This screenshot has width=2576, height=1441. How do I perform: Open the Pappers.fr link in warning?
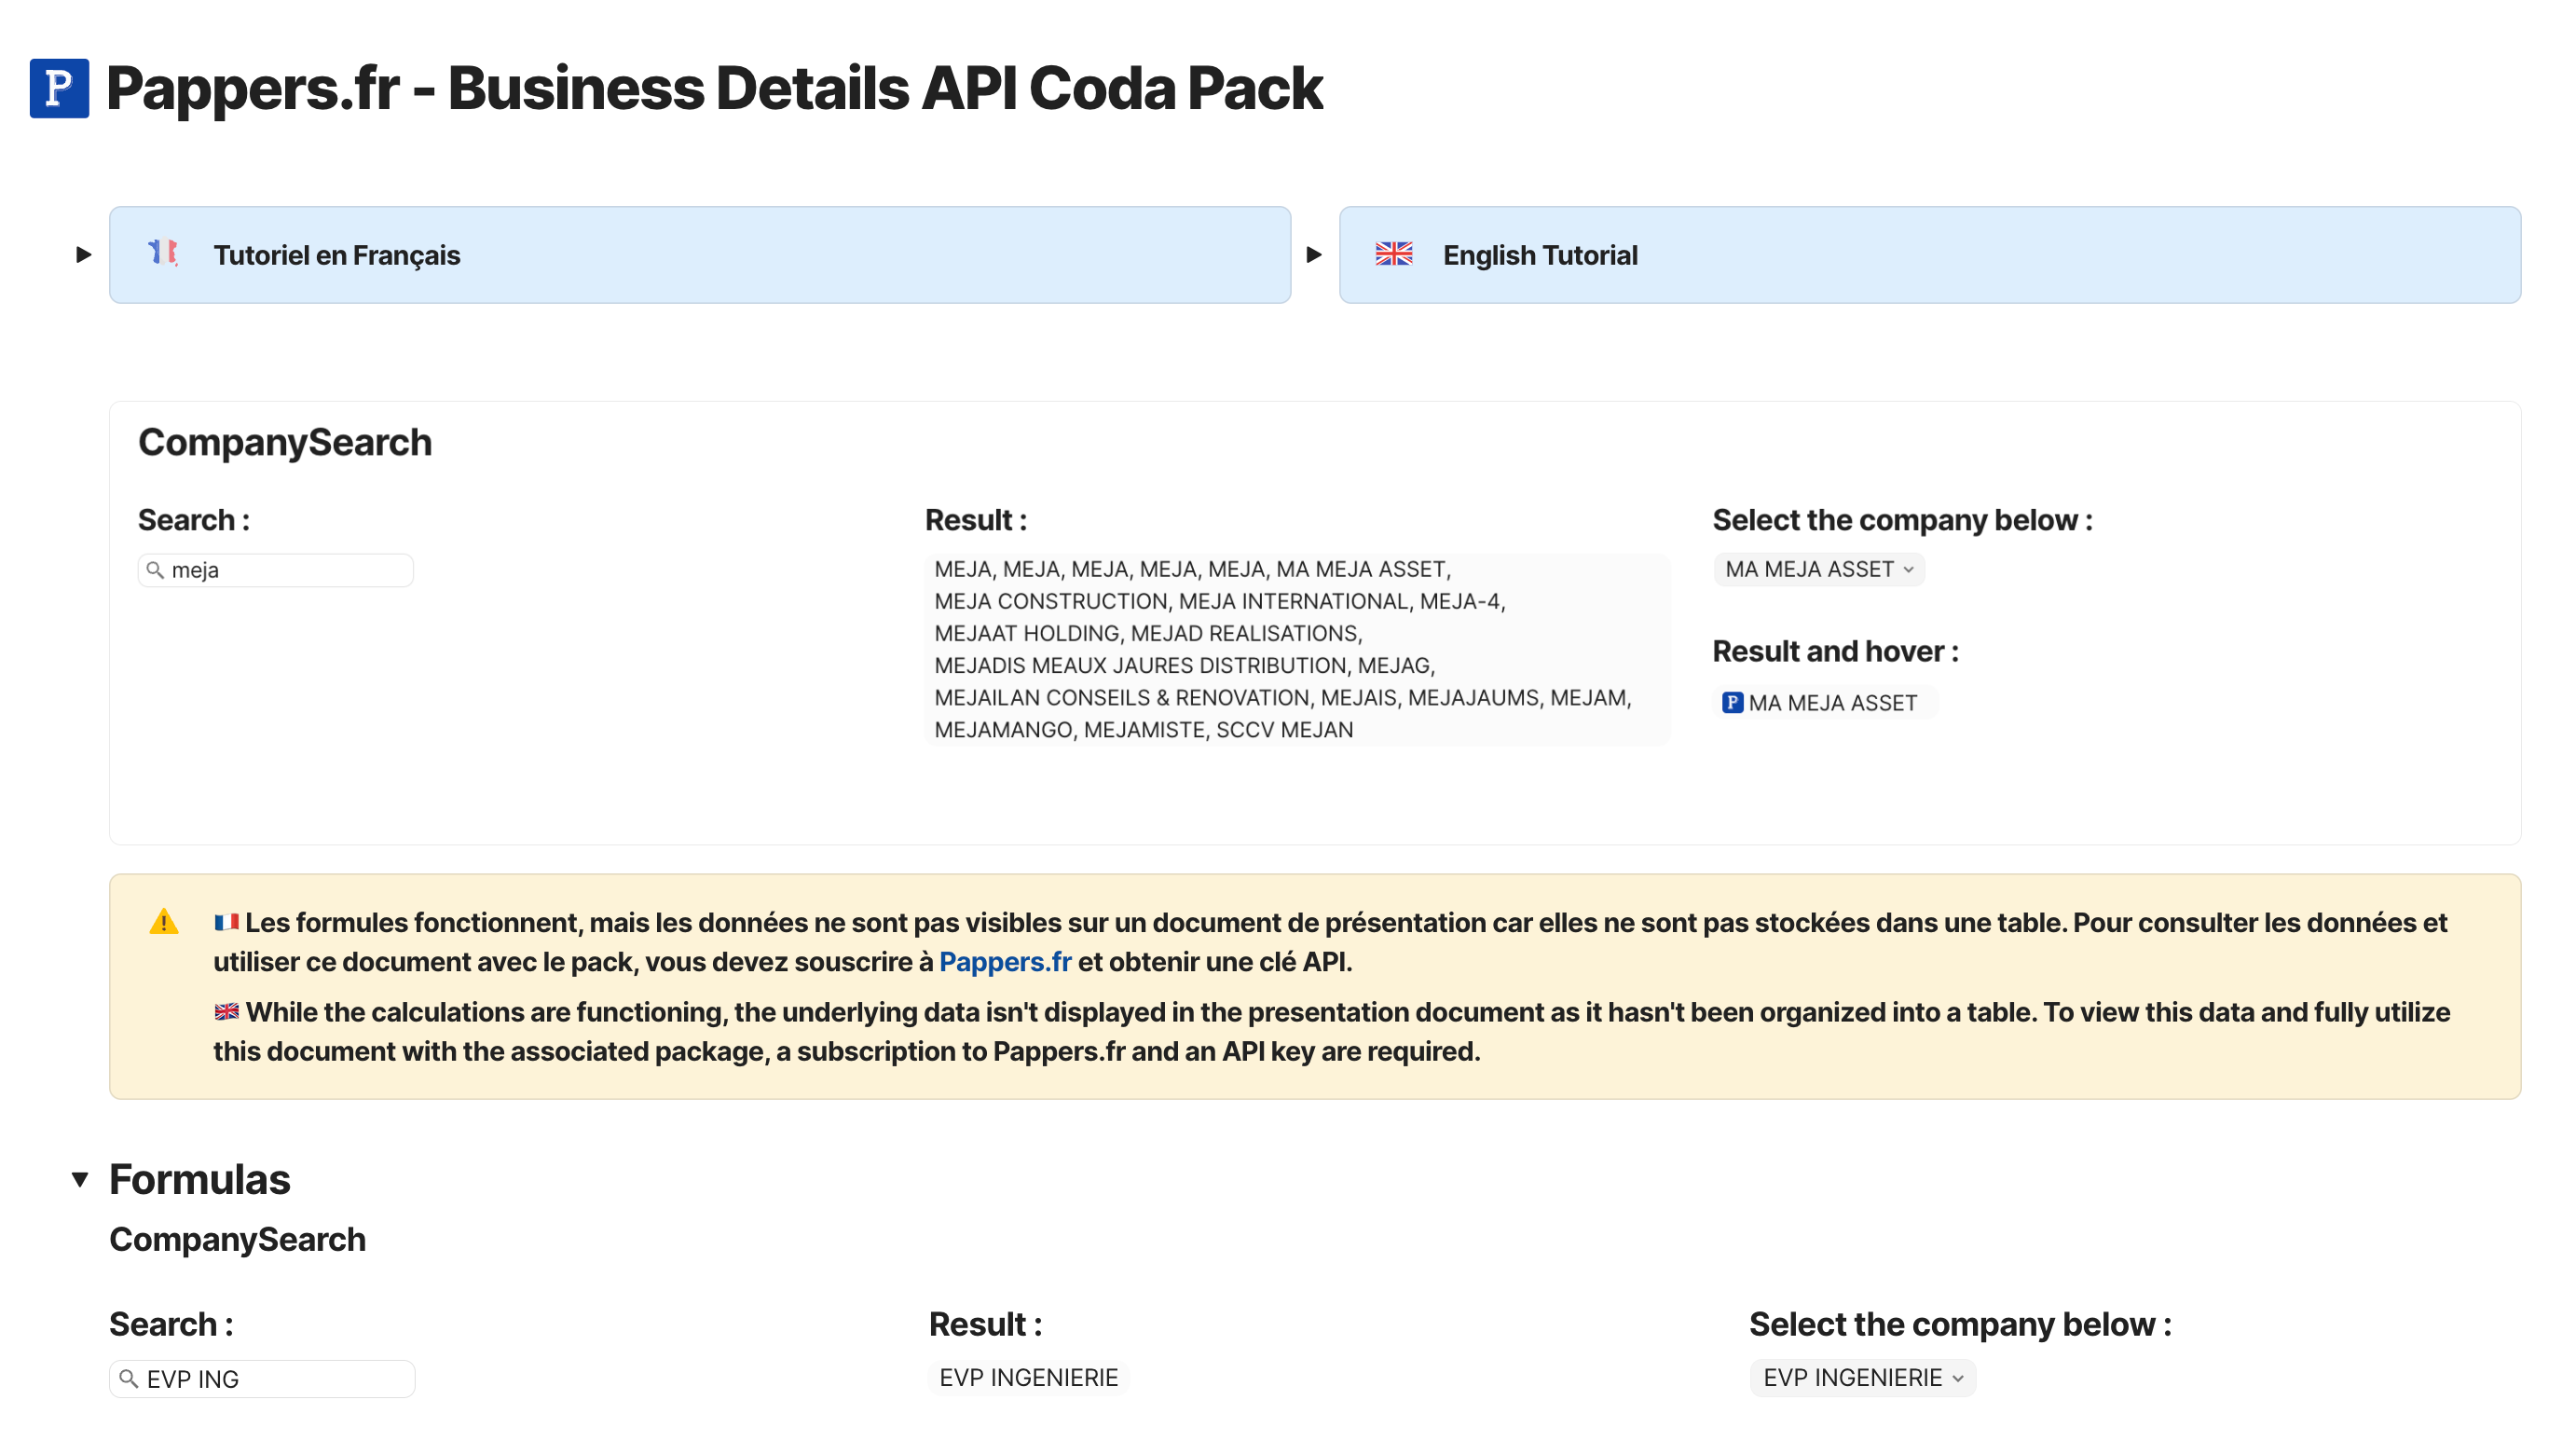click(1004, 962)
